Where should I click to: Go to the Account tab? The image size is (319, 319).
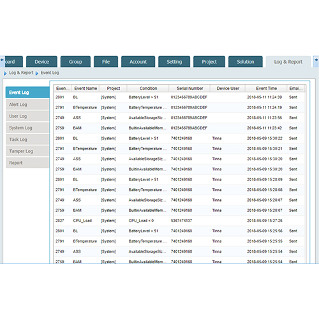[138, 62]
